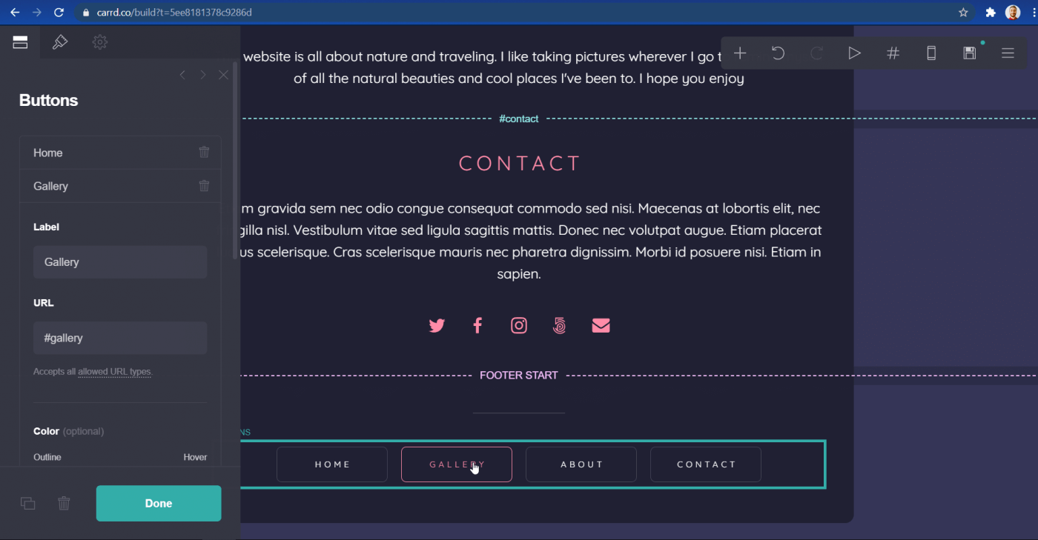Click the Label input field
This screenshot has height=540, width=1038.
pos(120,262)
